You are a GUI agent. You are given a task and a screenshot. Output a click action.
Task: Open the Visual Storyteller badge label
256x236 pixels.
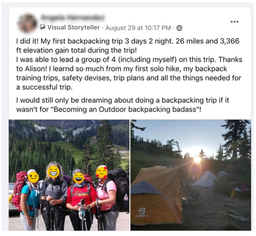coord(74,27)
